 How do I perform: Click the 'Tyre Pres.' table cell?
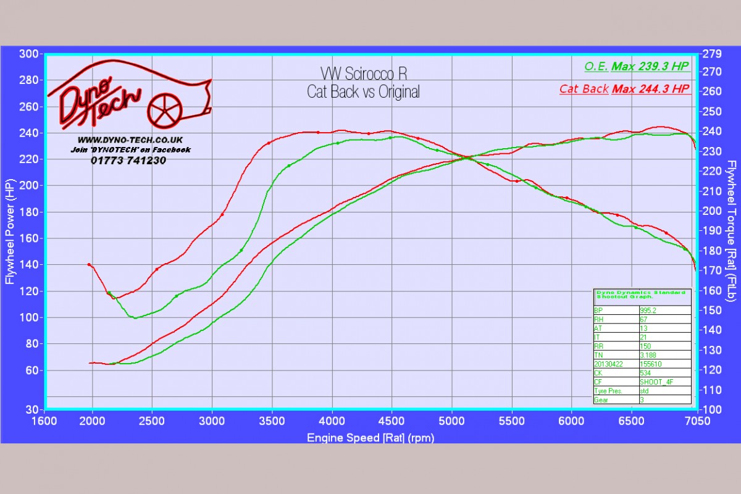tap(616, 390)
